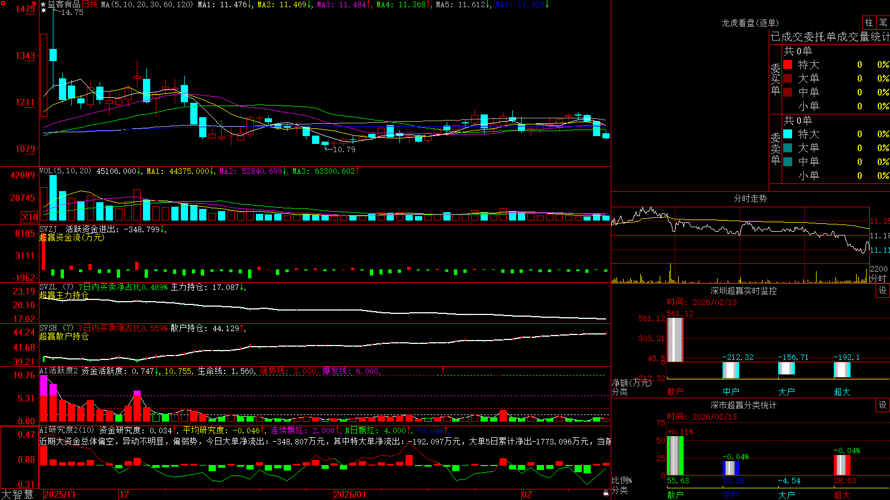
Task: Click the 分时走势 panel title
Action: point(750,198)
